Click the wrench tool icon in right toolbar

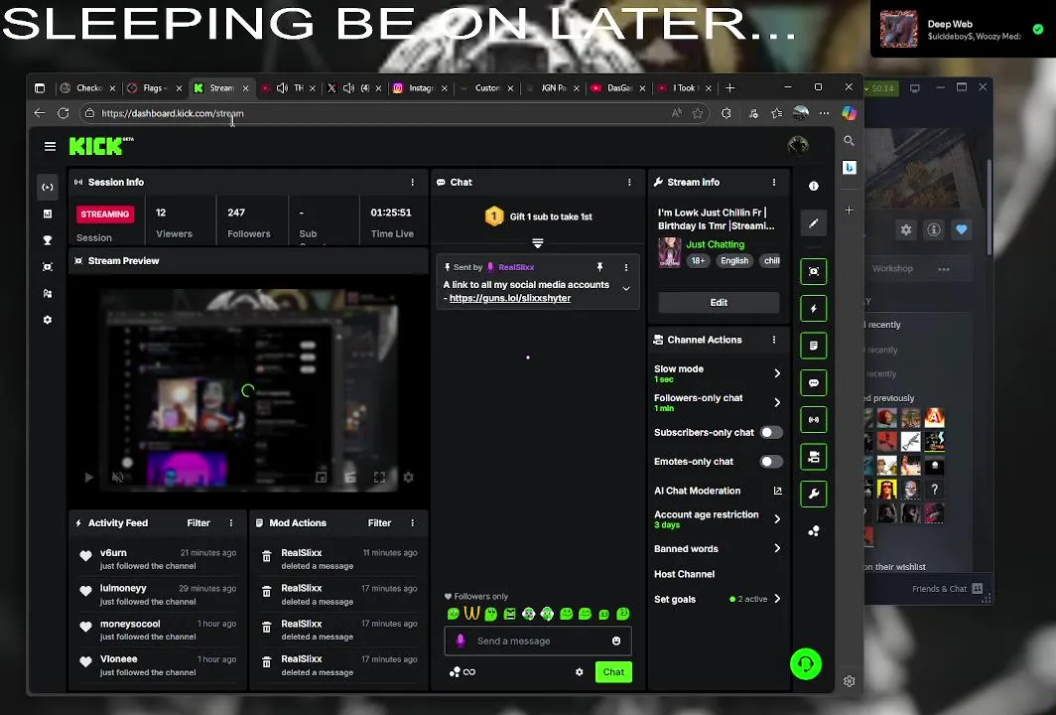point(814,494)
